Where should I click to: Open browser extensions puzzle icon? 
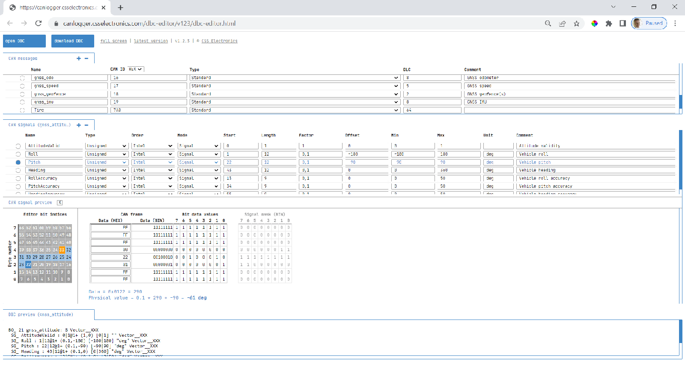609,24
